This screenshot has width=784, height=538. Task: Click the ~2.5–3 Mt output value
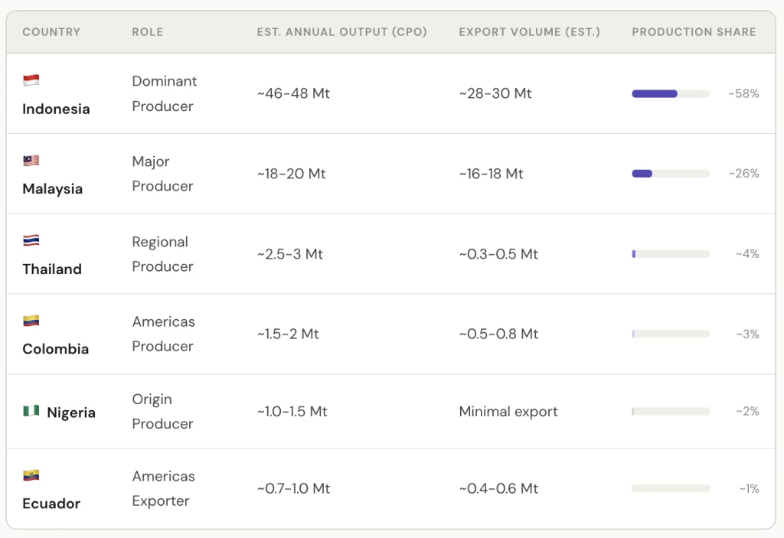290,254
